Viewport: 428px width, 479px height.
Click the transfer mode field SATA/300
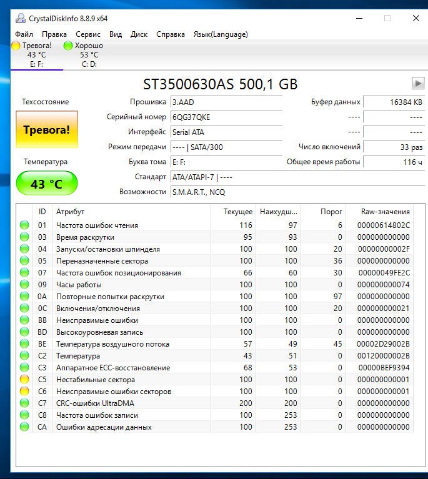(x=226, y=147)
